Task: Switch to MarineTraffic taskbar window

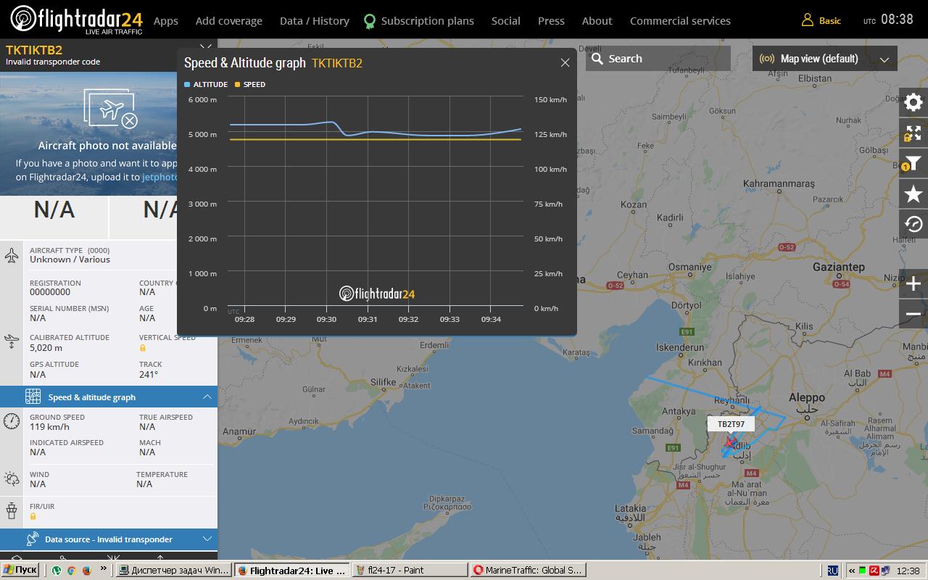Action: tap(528, 570)
